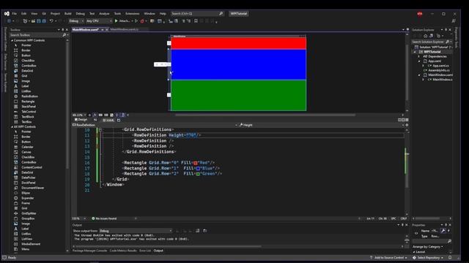Click Add to Source Control
Screen dimensions: 469x263
[388, 257]
